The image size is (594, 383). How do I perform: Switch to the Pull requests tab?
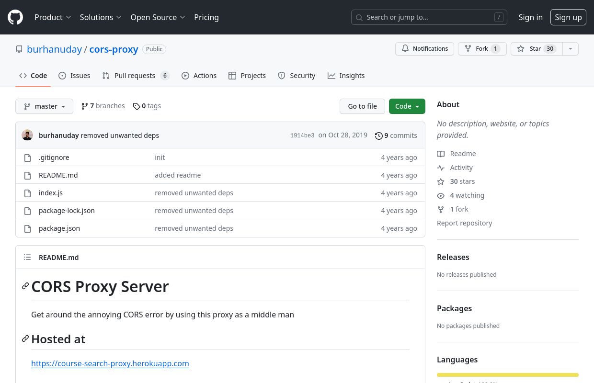(x=136, y=76)
